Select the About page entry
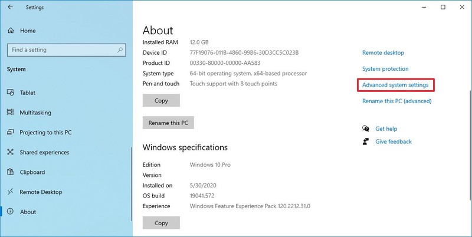 [x=28, y=212]
